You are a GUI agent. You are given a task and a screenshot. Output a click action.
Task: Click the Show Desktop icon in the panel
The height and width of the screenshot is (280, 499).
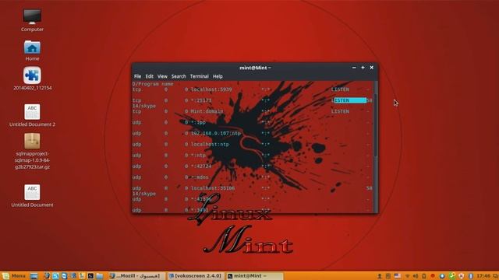coord(34,276)
